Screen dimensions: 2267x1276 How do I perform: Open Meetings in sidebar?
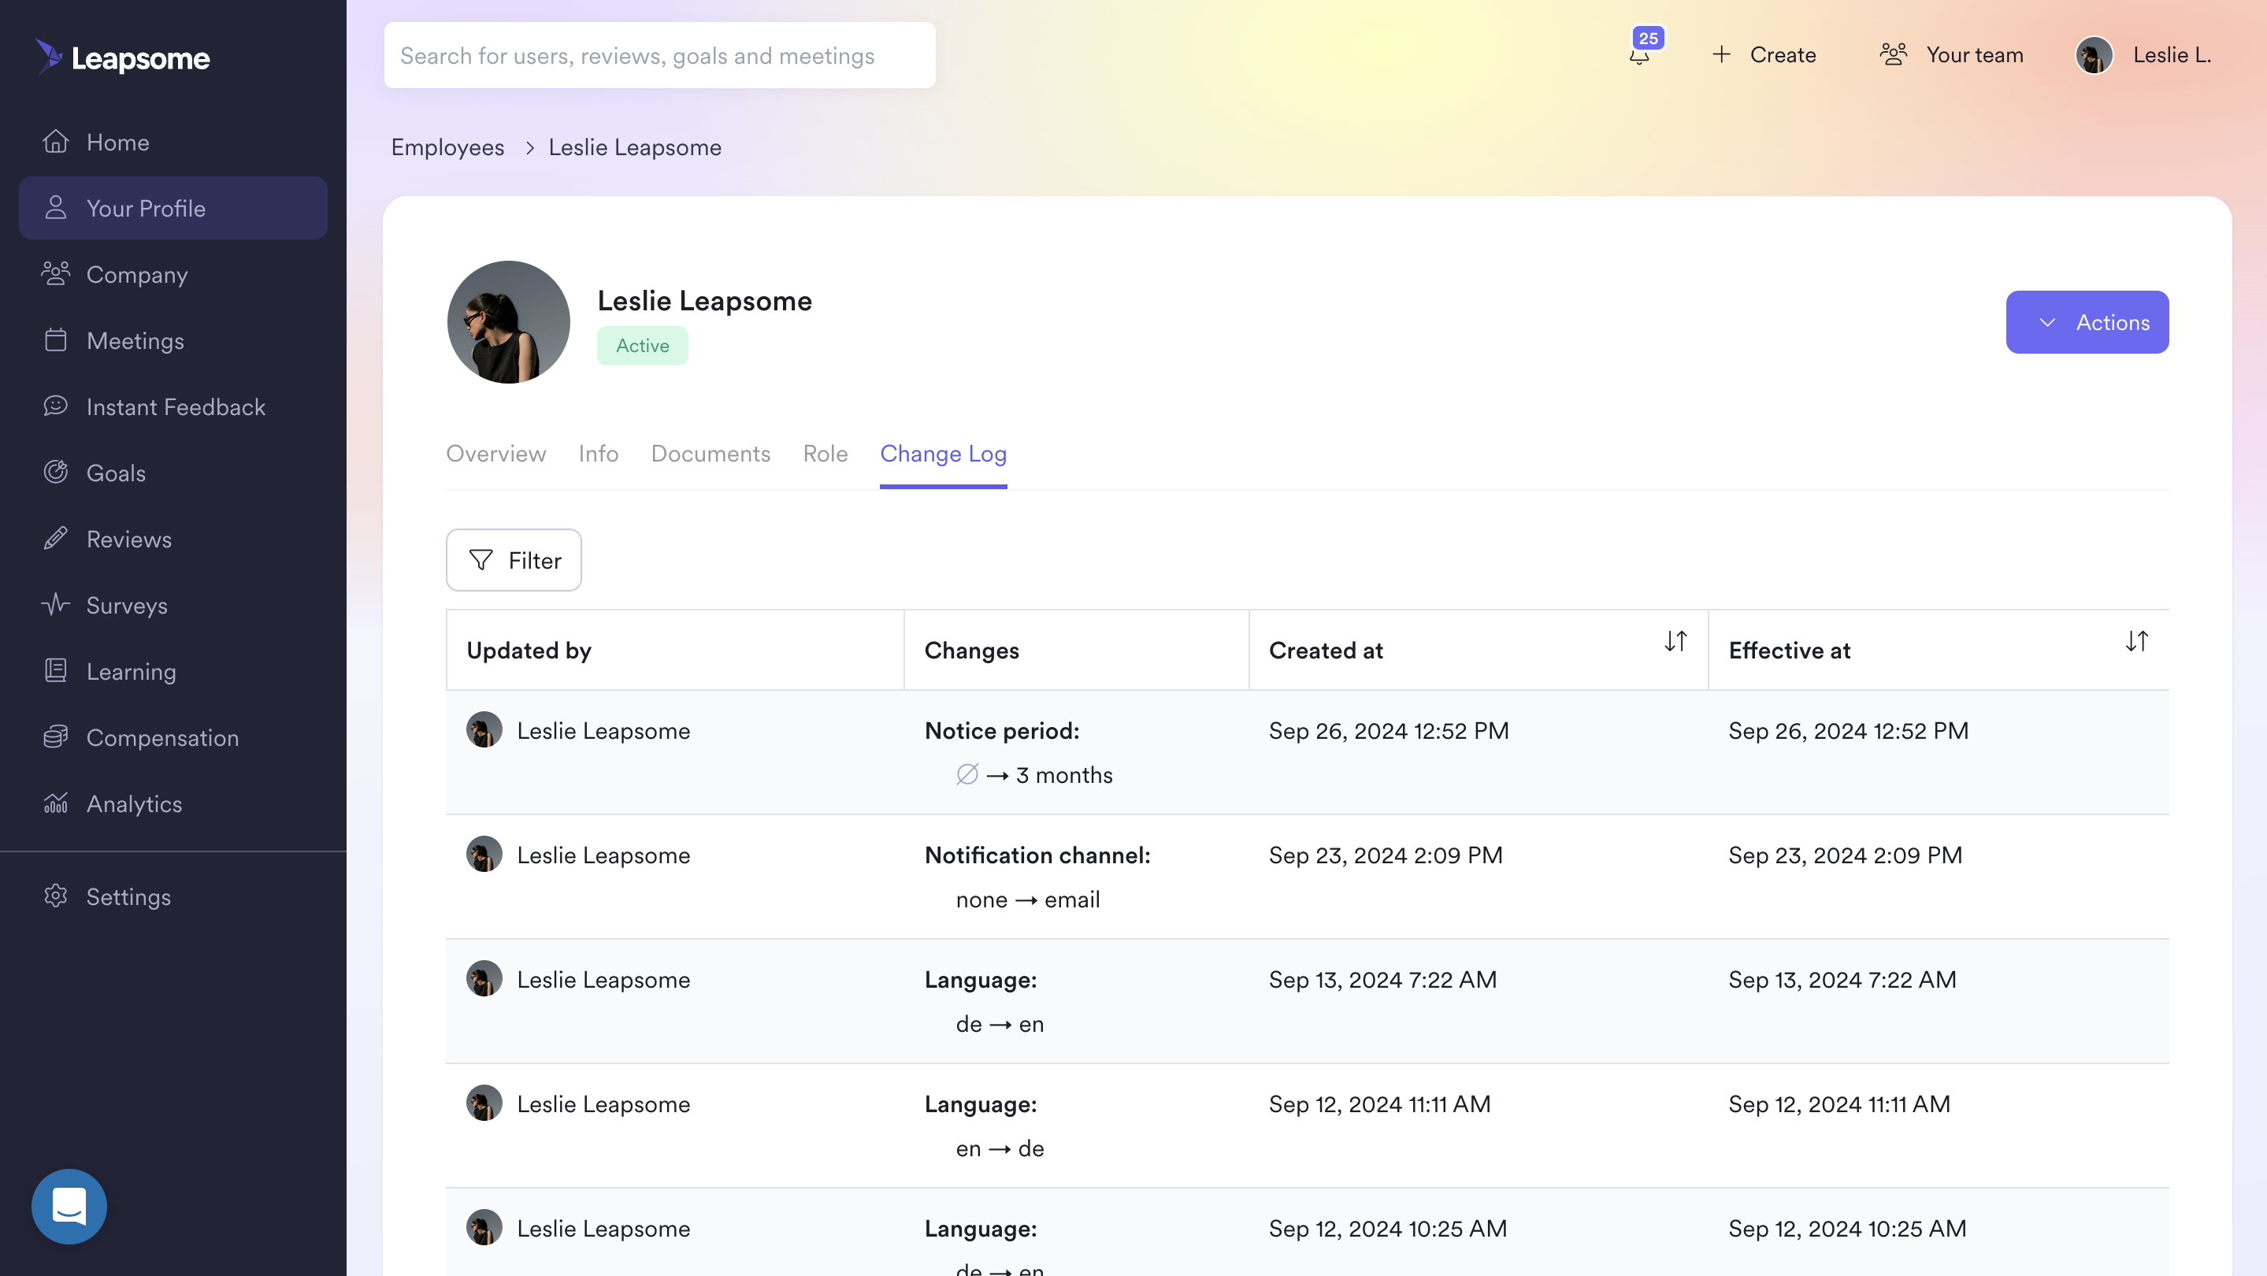173,339
